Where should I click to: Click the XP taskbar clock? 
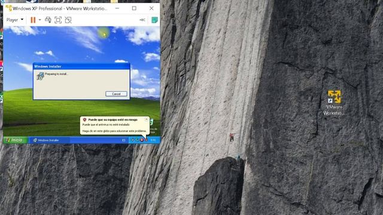[x=153, y=140]
